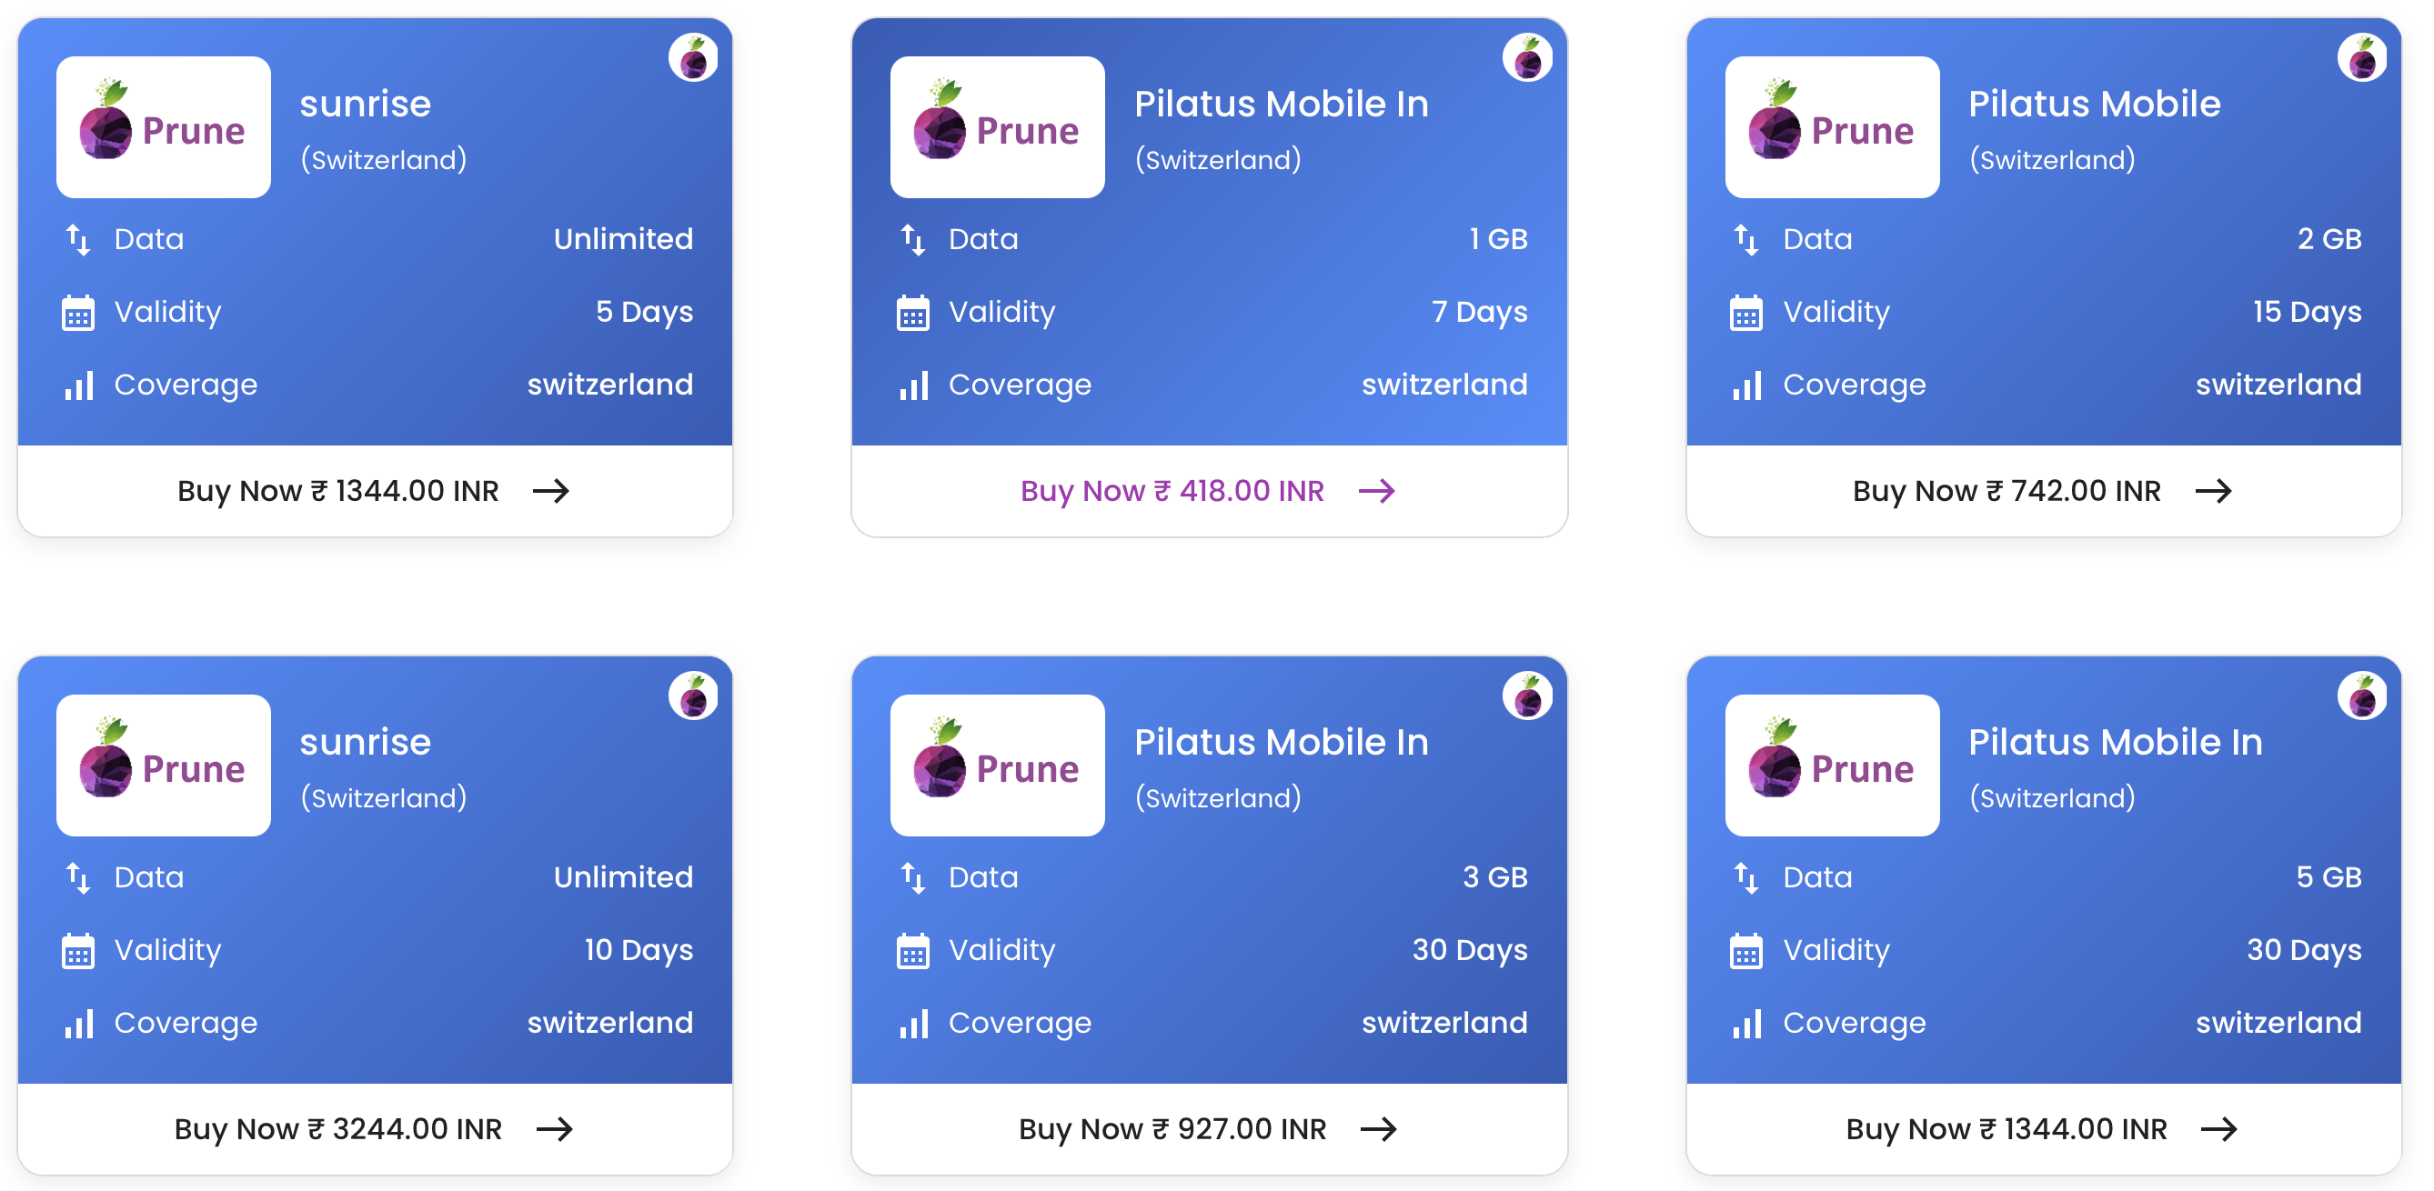Click the arrow beside Buy Now 3244.00 INR
The image size is (2434, 1191).
(x=554, y=1128)
